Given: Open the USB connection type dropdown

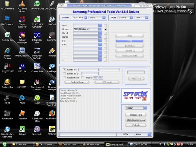Looking at the screenshot, I should [147, 18].
